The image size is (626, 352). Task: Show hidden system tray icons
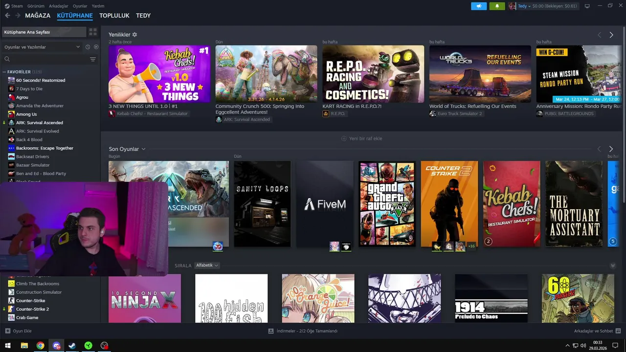(567, 346)
